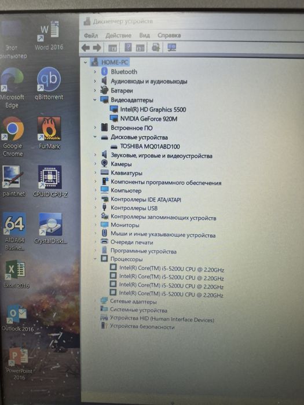Screen dimensions: 304x405
Task: Expand the Батареи category
Action: point(95,90)
